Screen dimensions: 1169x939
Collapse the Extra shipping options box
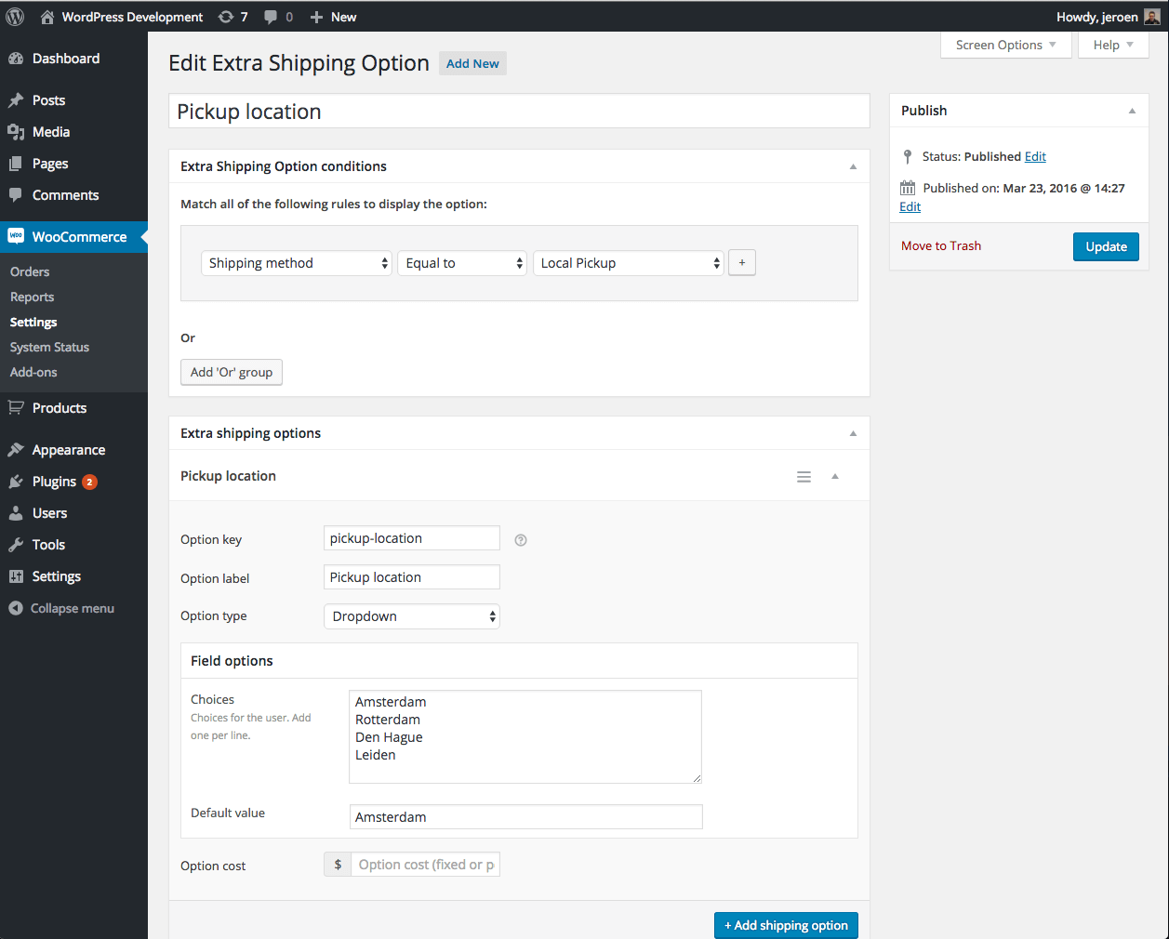853,433
